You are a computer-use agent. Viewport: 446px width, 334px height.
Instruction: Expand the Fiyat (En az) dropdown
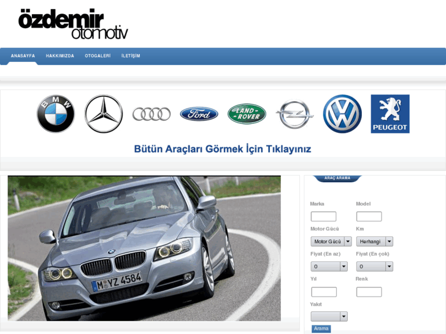coord(329,267)
